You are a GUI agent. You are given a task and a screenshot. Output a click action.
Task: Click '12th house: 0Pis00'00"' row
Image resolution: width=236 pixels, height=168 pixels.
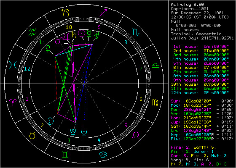pos(200,93)
